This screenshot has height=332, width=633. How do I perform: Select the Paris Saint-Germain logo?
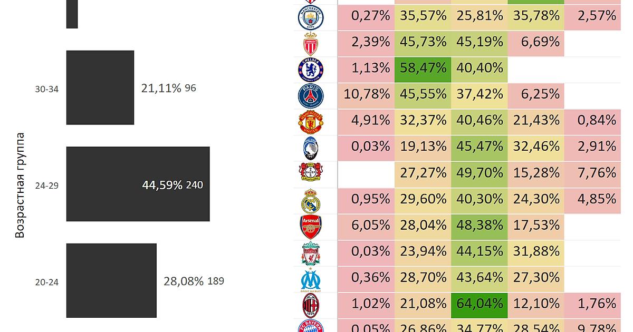coord(310,96)
